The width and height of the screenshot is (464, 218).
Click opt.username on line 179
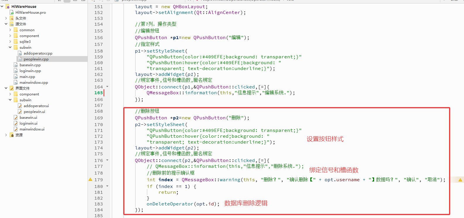pos(342,179)
